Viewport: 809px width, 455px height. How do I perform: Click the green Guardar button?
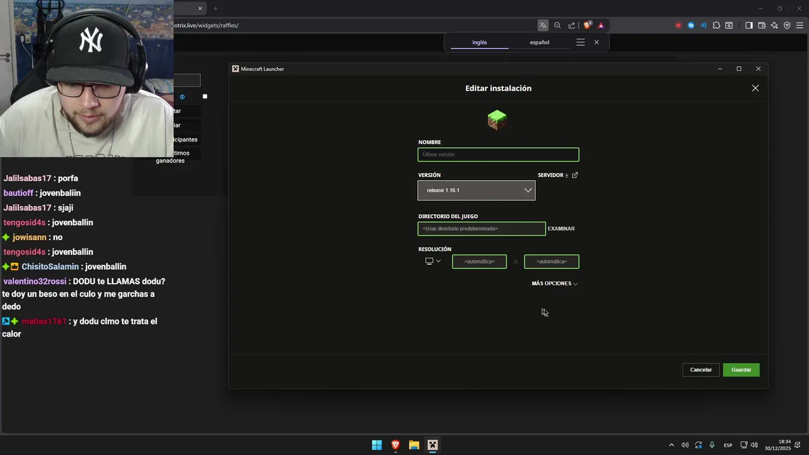pyautogui.click(x=741, y=370)
